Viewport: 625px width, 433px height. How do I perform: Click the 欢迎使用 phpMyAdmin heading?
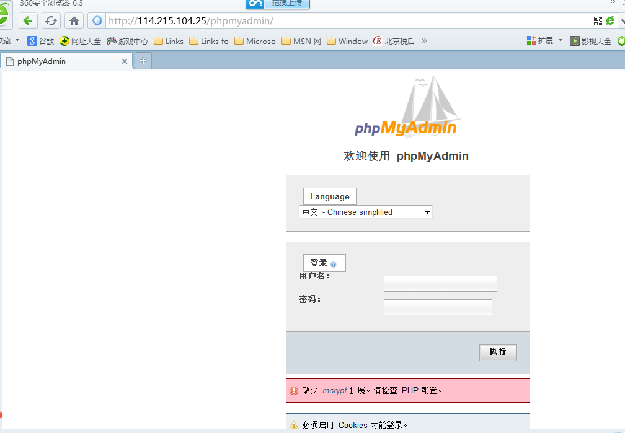click(406, 156)
